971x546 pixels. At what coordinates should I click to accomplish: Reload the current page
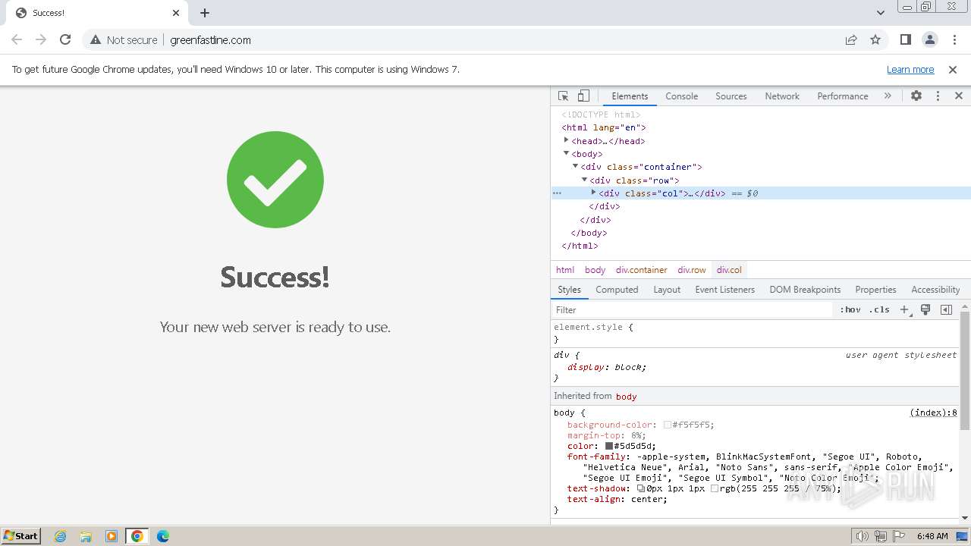coord(65,39)
